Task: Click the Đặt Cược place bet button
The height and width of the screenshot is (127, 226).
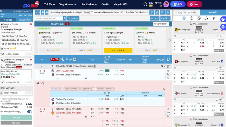Action: point(16,117)
